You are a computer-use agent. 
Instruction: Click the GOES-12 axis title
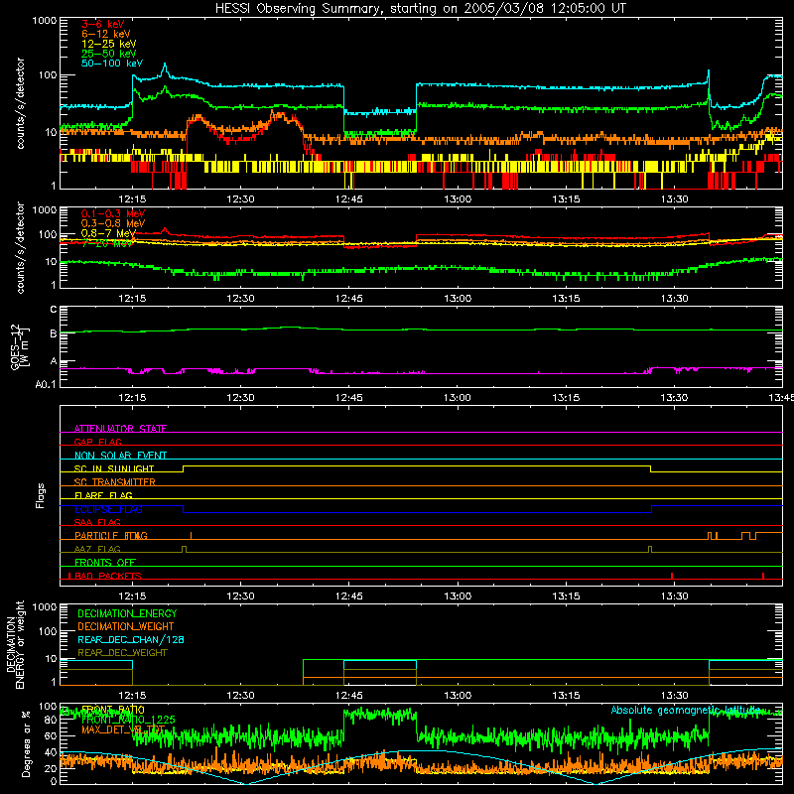coord(19,347)
